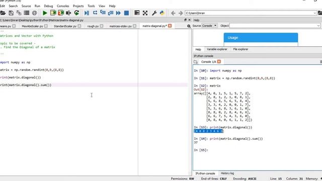
Task: Open the Search menu
Action: point(13,6)
